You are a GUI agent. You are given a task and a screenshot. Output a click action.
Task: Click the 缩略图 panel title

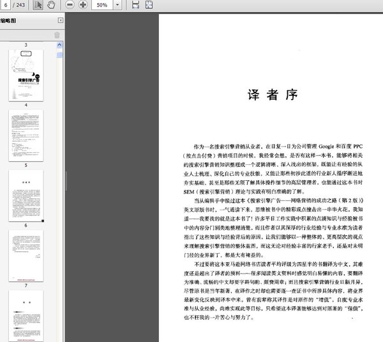[8, 20]
